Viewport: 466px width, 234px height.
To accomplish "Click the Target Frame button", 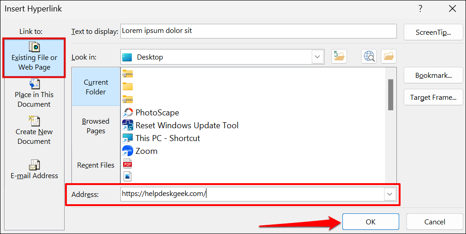I will click(433, 97).
